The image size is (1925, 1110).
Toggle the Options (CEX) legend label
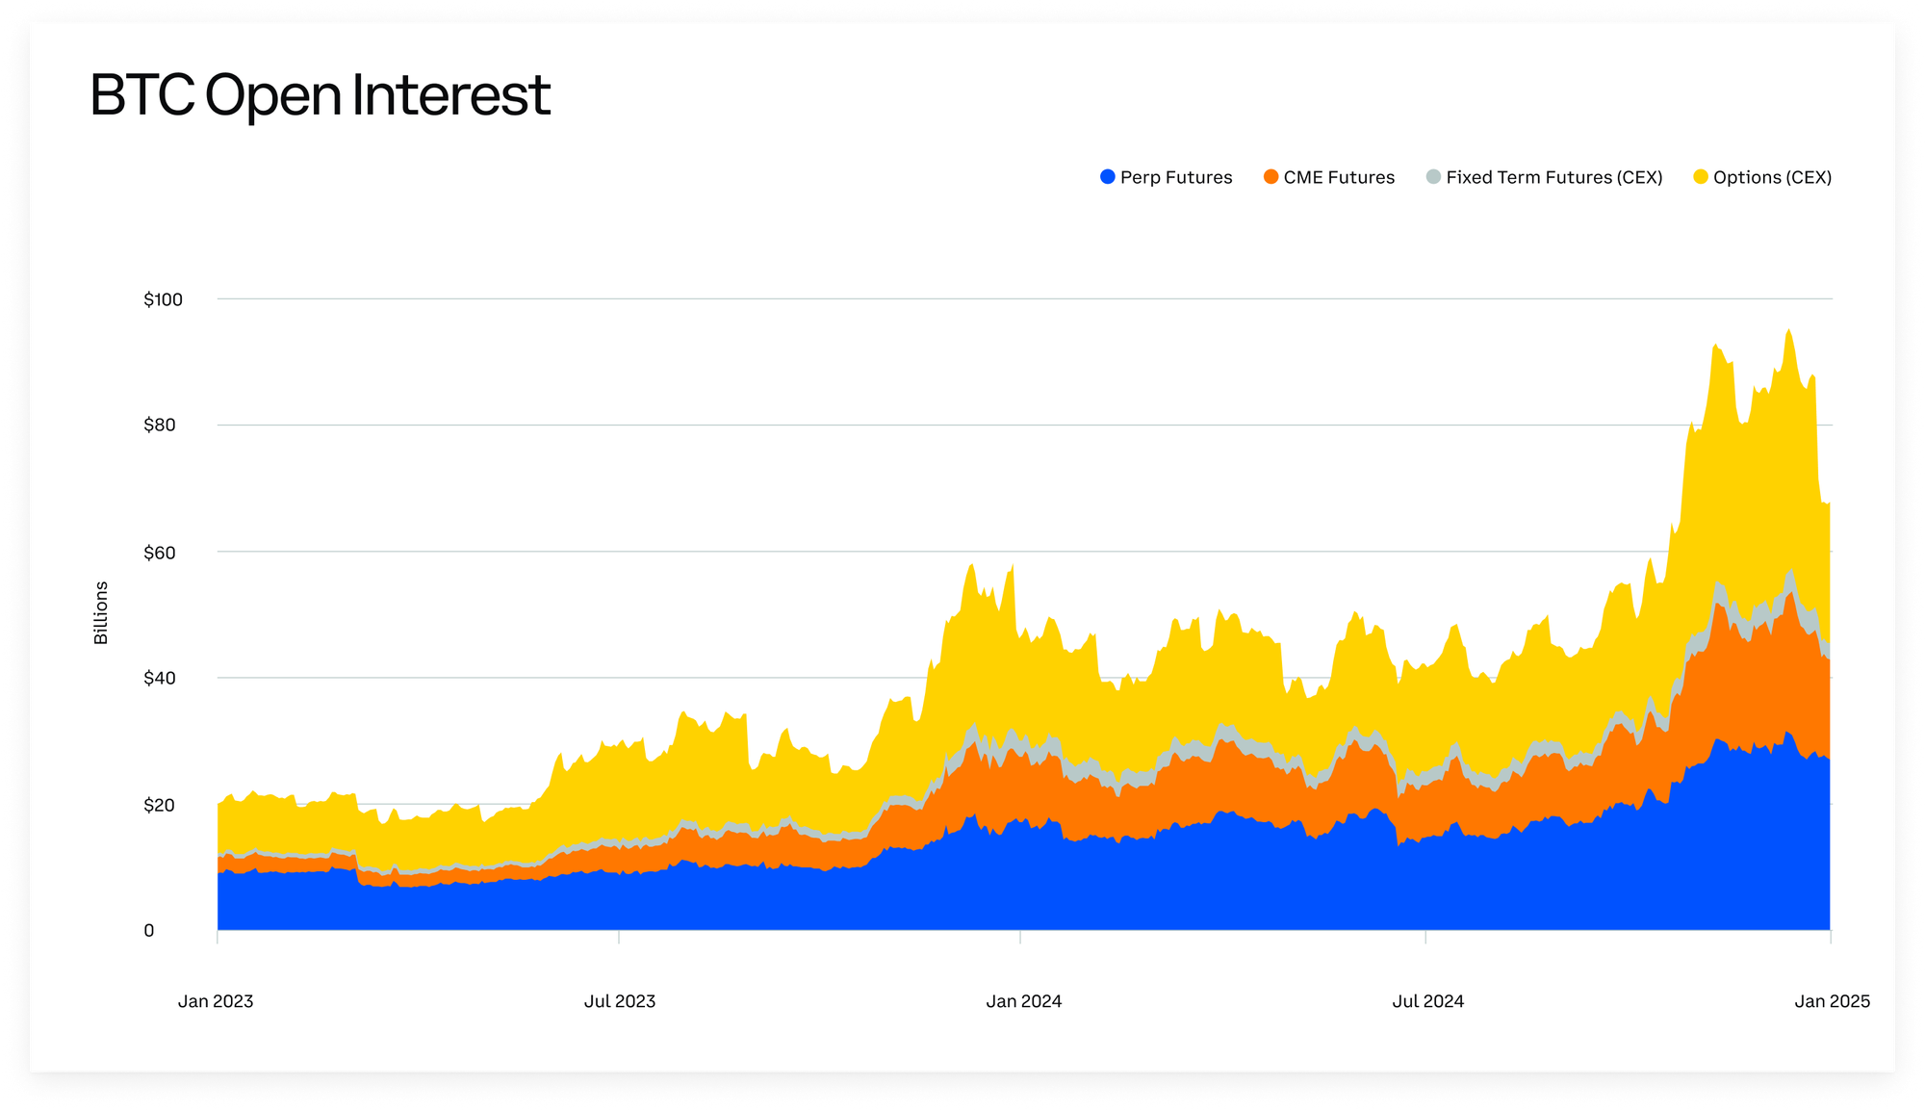click(1772, 177)
